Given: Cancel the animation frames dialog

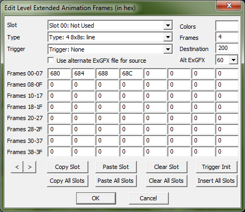Looking at the screenshot, I should pyautogui.click(x=149, y=198).
